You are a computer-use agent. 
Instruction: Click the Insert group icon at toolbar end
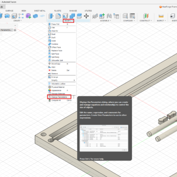(173, 16)
